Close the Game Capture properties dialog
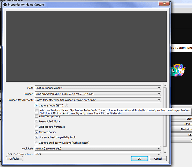This screenshot has width=192, height=167. pos(164,4)
